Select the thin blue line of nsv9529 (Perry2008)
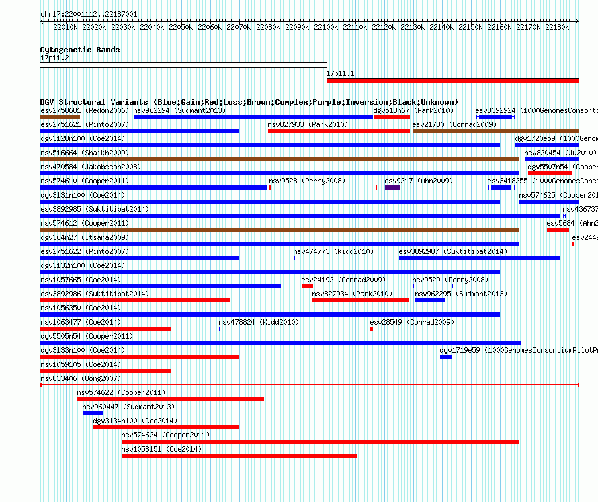The width and height of the screenshot is (598, 502). [433, 286]
